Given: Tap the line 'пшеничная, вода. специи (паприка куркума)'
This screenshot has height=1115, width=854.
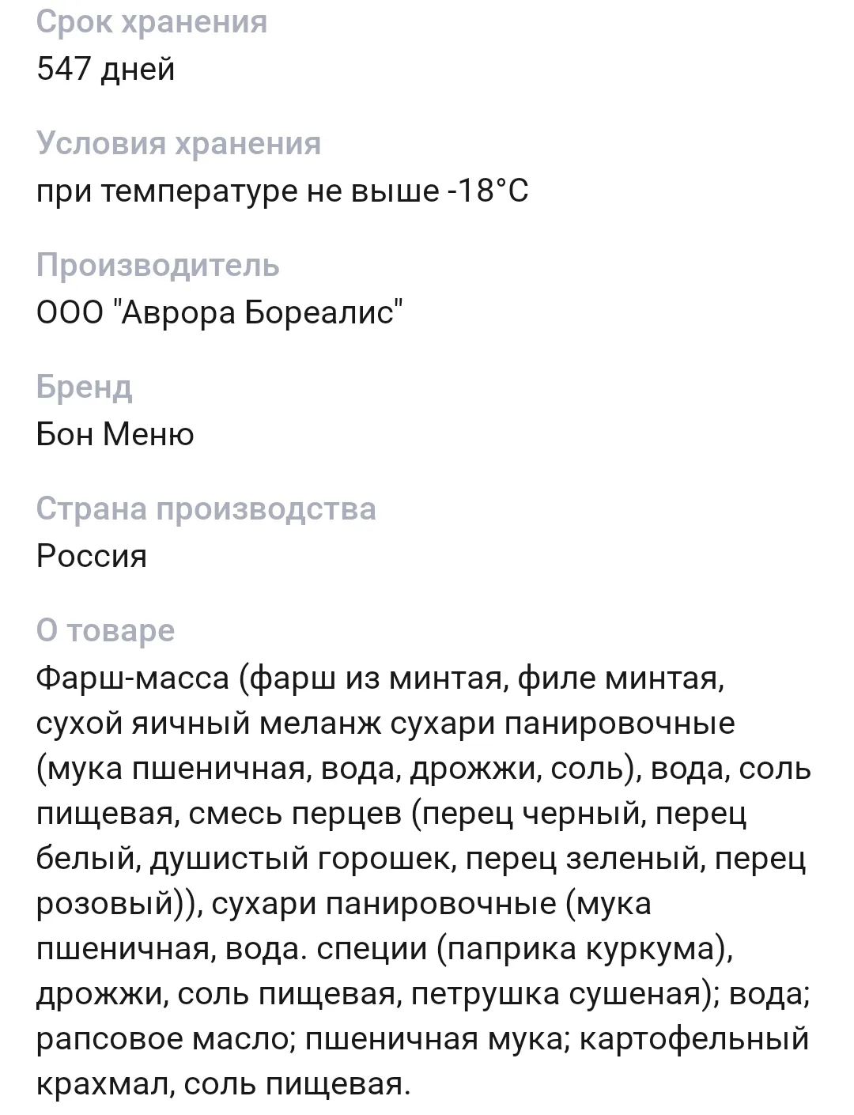Looking at the screenshot, I should 384,950.
